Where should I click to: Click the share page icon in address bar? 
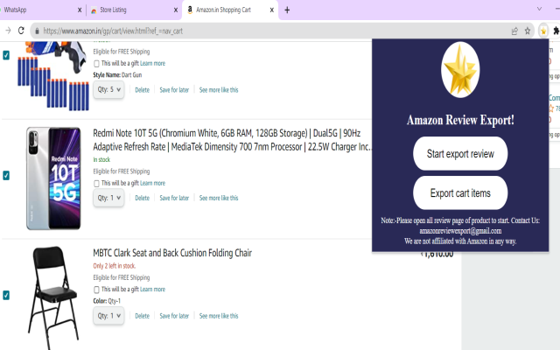coord(514,31)
